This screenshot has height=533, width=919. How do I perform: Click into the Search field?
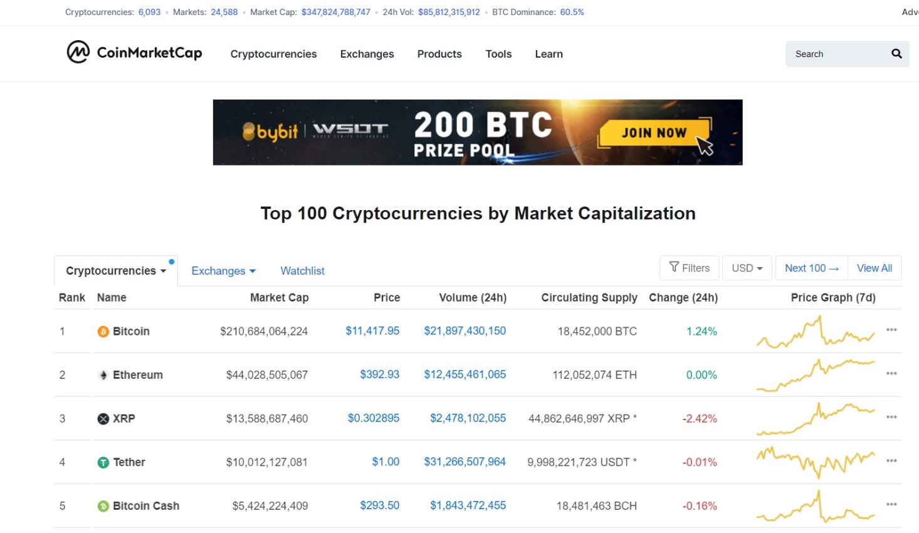point(837,54)
